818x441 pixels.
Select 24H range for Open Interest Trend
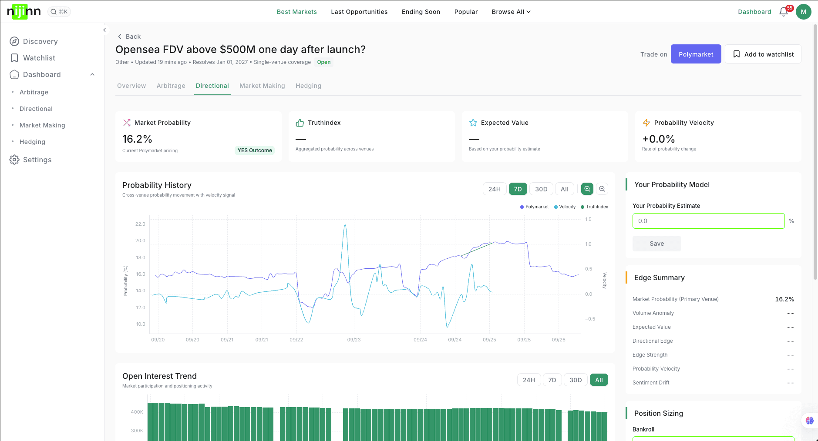click(529, 380)
